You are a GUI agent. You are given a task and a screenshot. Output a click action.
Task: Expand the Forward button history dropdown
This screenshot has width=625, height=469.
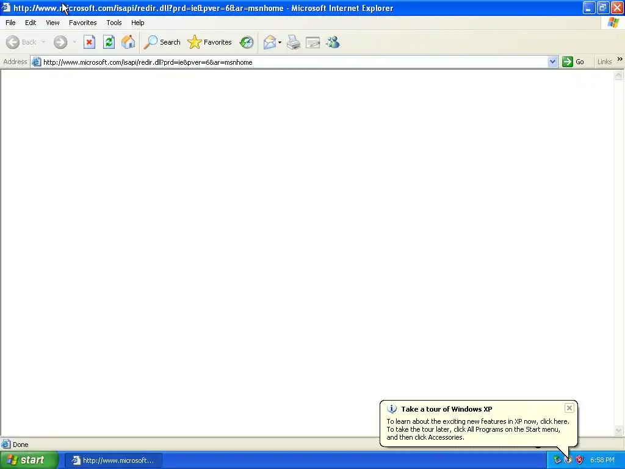[74, 42]
